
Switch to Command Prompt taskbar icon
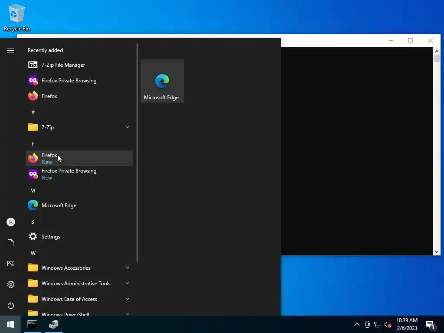tap(32, 324)
